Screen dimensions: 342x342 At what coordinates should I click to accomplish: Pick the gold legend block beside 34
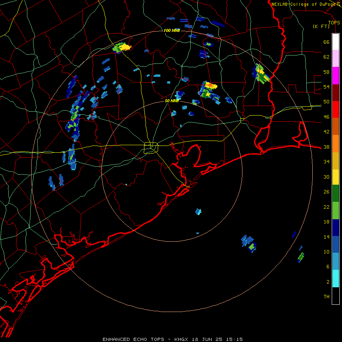point(336,160)
